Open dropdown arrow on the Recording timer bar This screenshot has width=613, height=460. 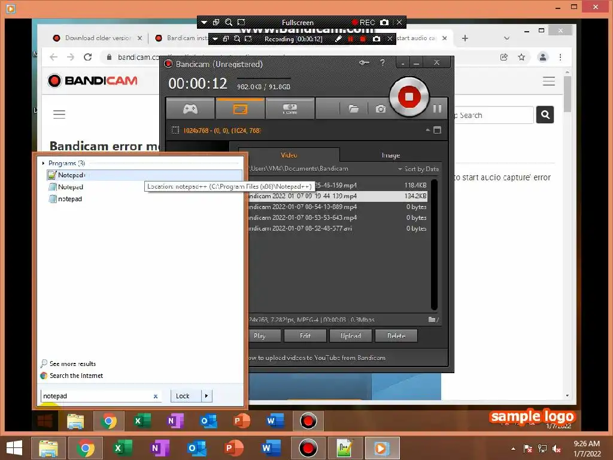point(215,39)
